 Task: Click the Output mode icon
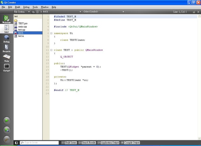click(x=6, y=67)
